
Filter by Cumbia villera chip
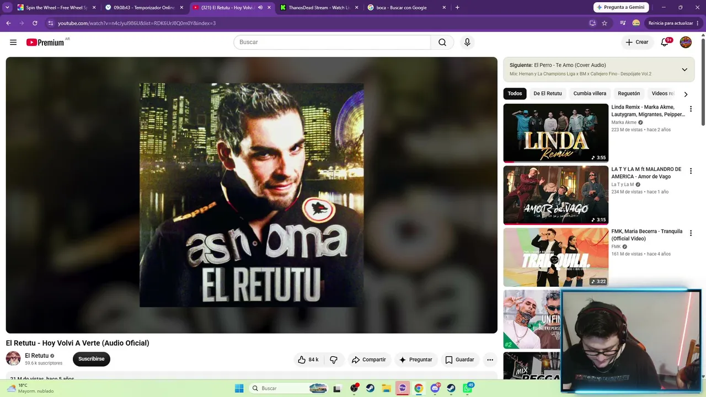pos(590,94)
